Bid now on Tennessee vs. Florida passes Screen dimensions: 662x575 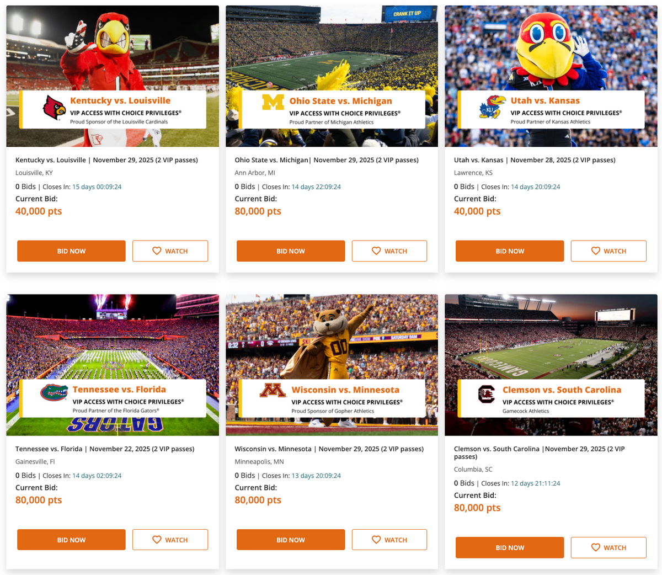(x=71, y=540)
